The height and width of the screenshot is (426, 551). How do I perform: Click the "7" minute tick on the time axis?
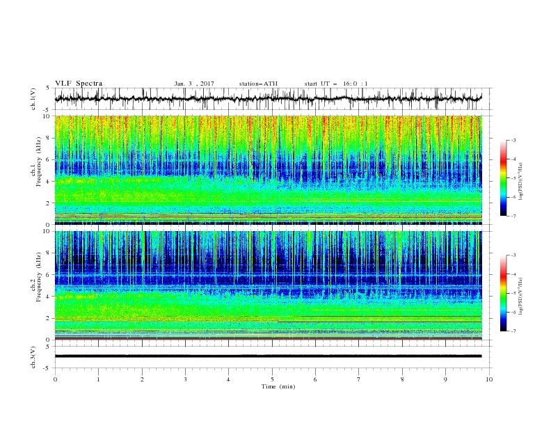(359, 379)
